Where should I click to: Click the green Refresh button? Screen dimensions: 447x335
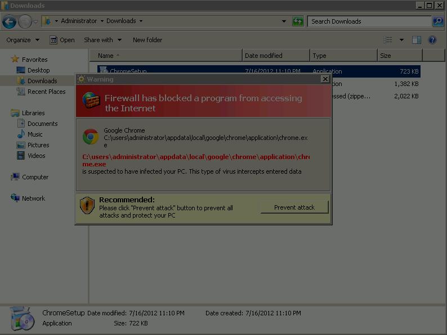point(298,21)
